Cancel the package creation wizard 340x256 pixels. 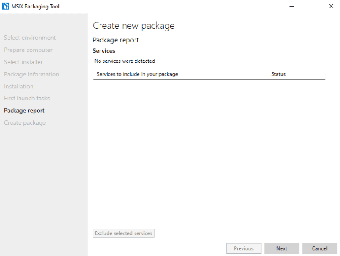click(x=319, y=248)
